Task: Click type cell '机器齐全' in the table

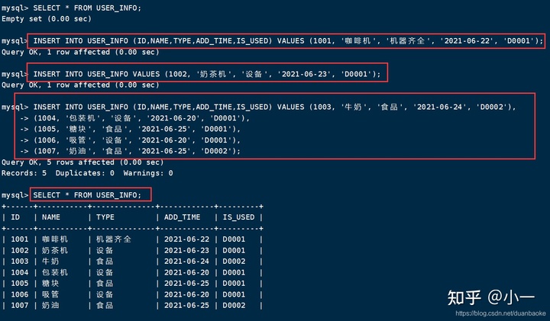Action: [114, 239]
